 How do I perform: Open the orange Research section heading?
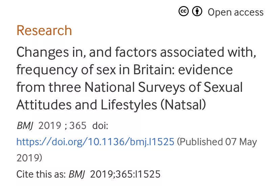click(44, 30)
